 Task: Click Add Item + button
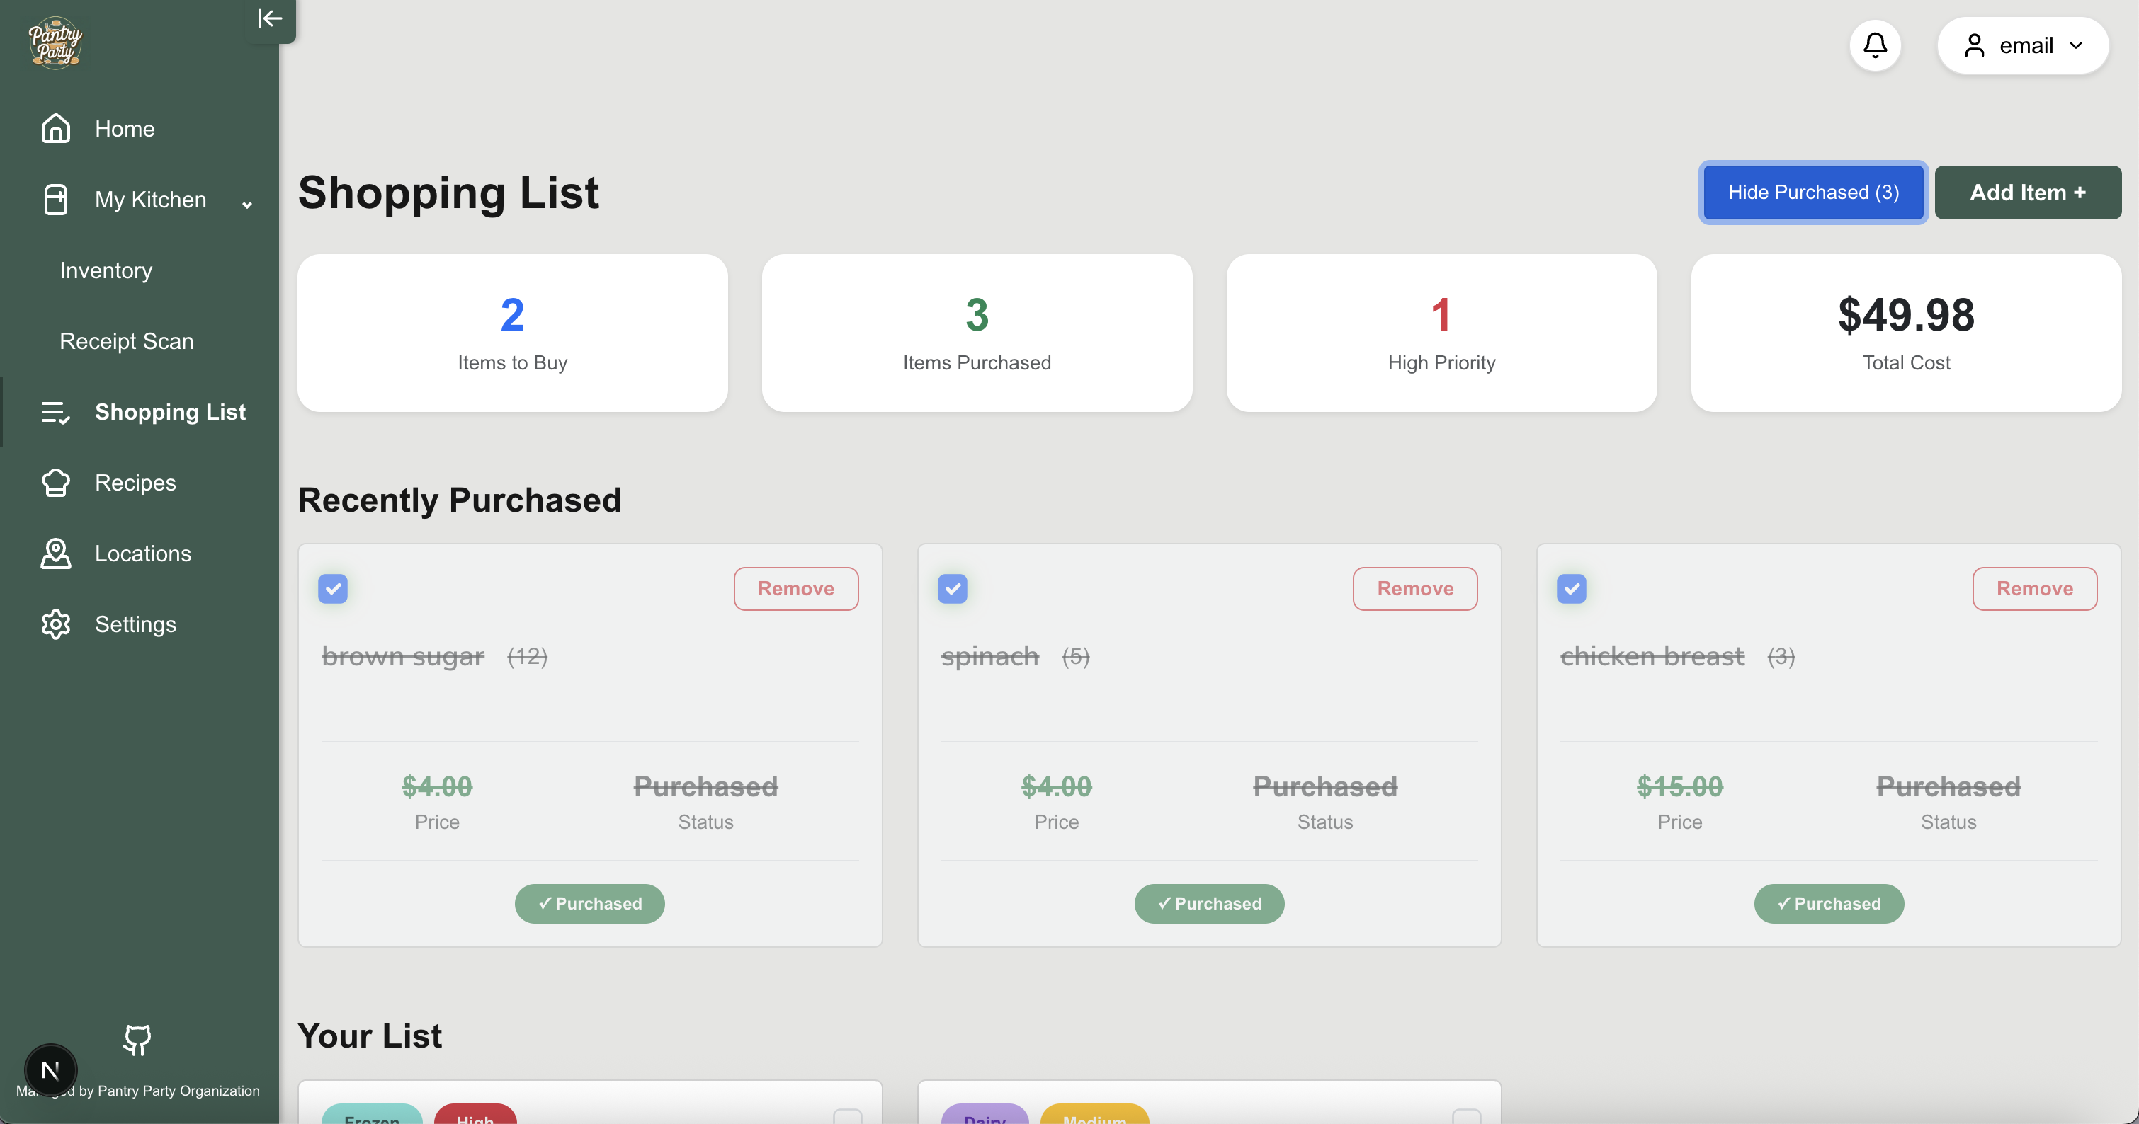[x=2027, y=193]
